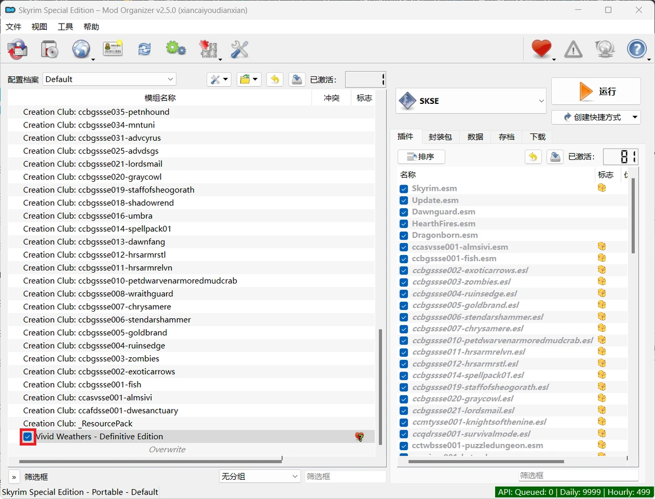Click the SKSE executable diamond icon
This screenshot has height=499, width=655.
click(x=407, y=101)
